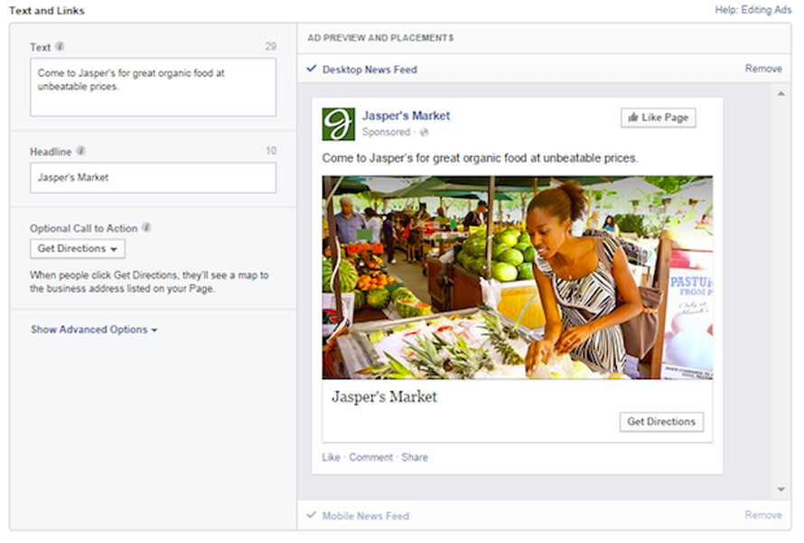Remove the Mobile News Feed placement
This screenshot has width=804, height=543.
(x=763, y=515)
